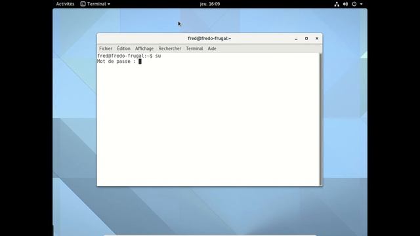Close the terminal window

[317, 39]
